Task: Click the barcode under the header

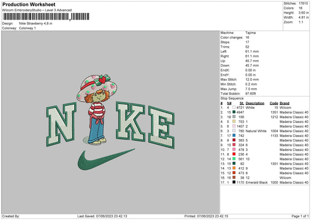Action: click(46, 17)
